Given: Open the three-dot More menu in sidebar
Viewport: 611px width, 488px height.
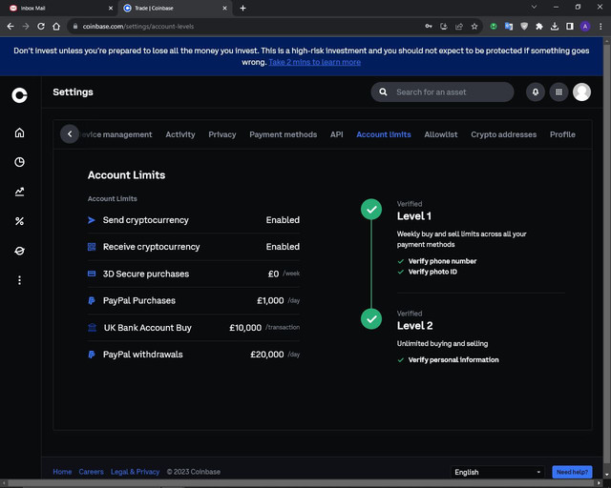Looking at the screenshot, I should coord(19,280).
